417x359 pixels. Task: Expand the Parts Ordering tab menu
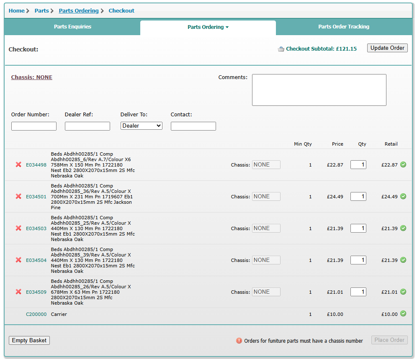tap(208, 27)
